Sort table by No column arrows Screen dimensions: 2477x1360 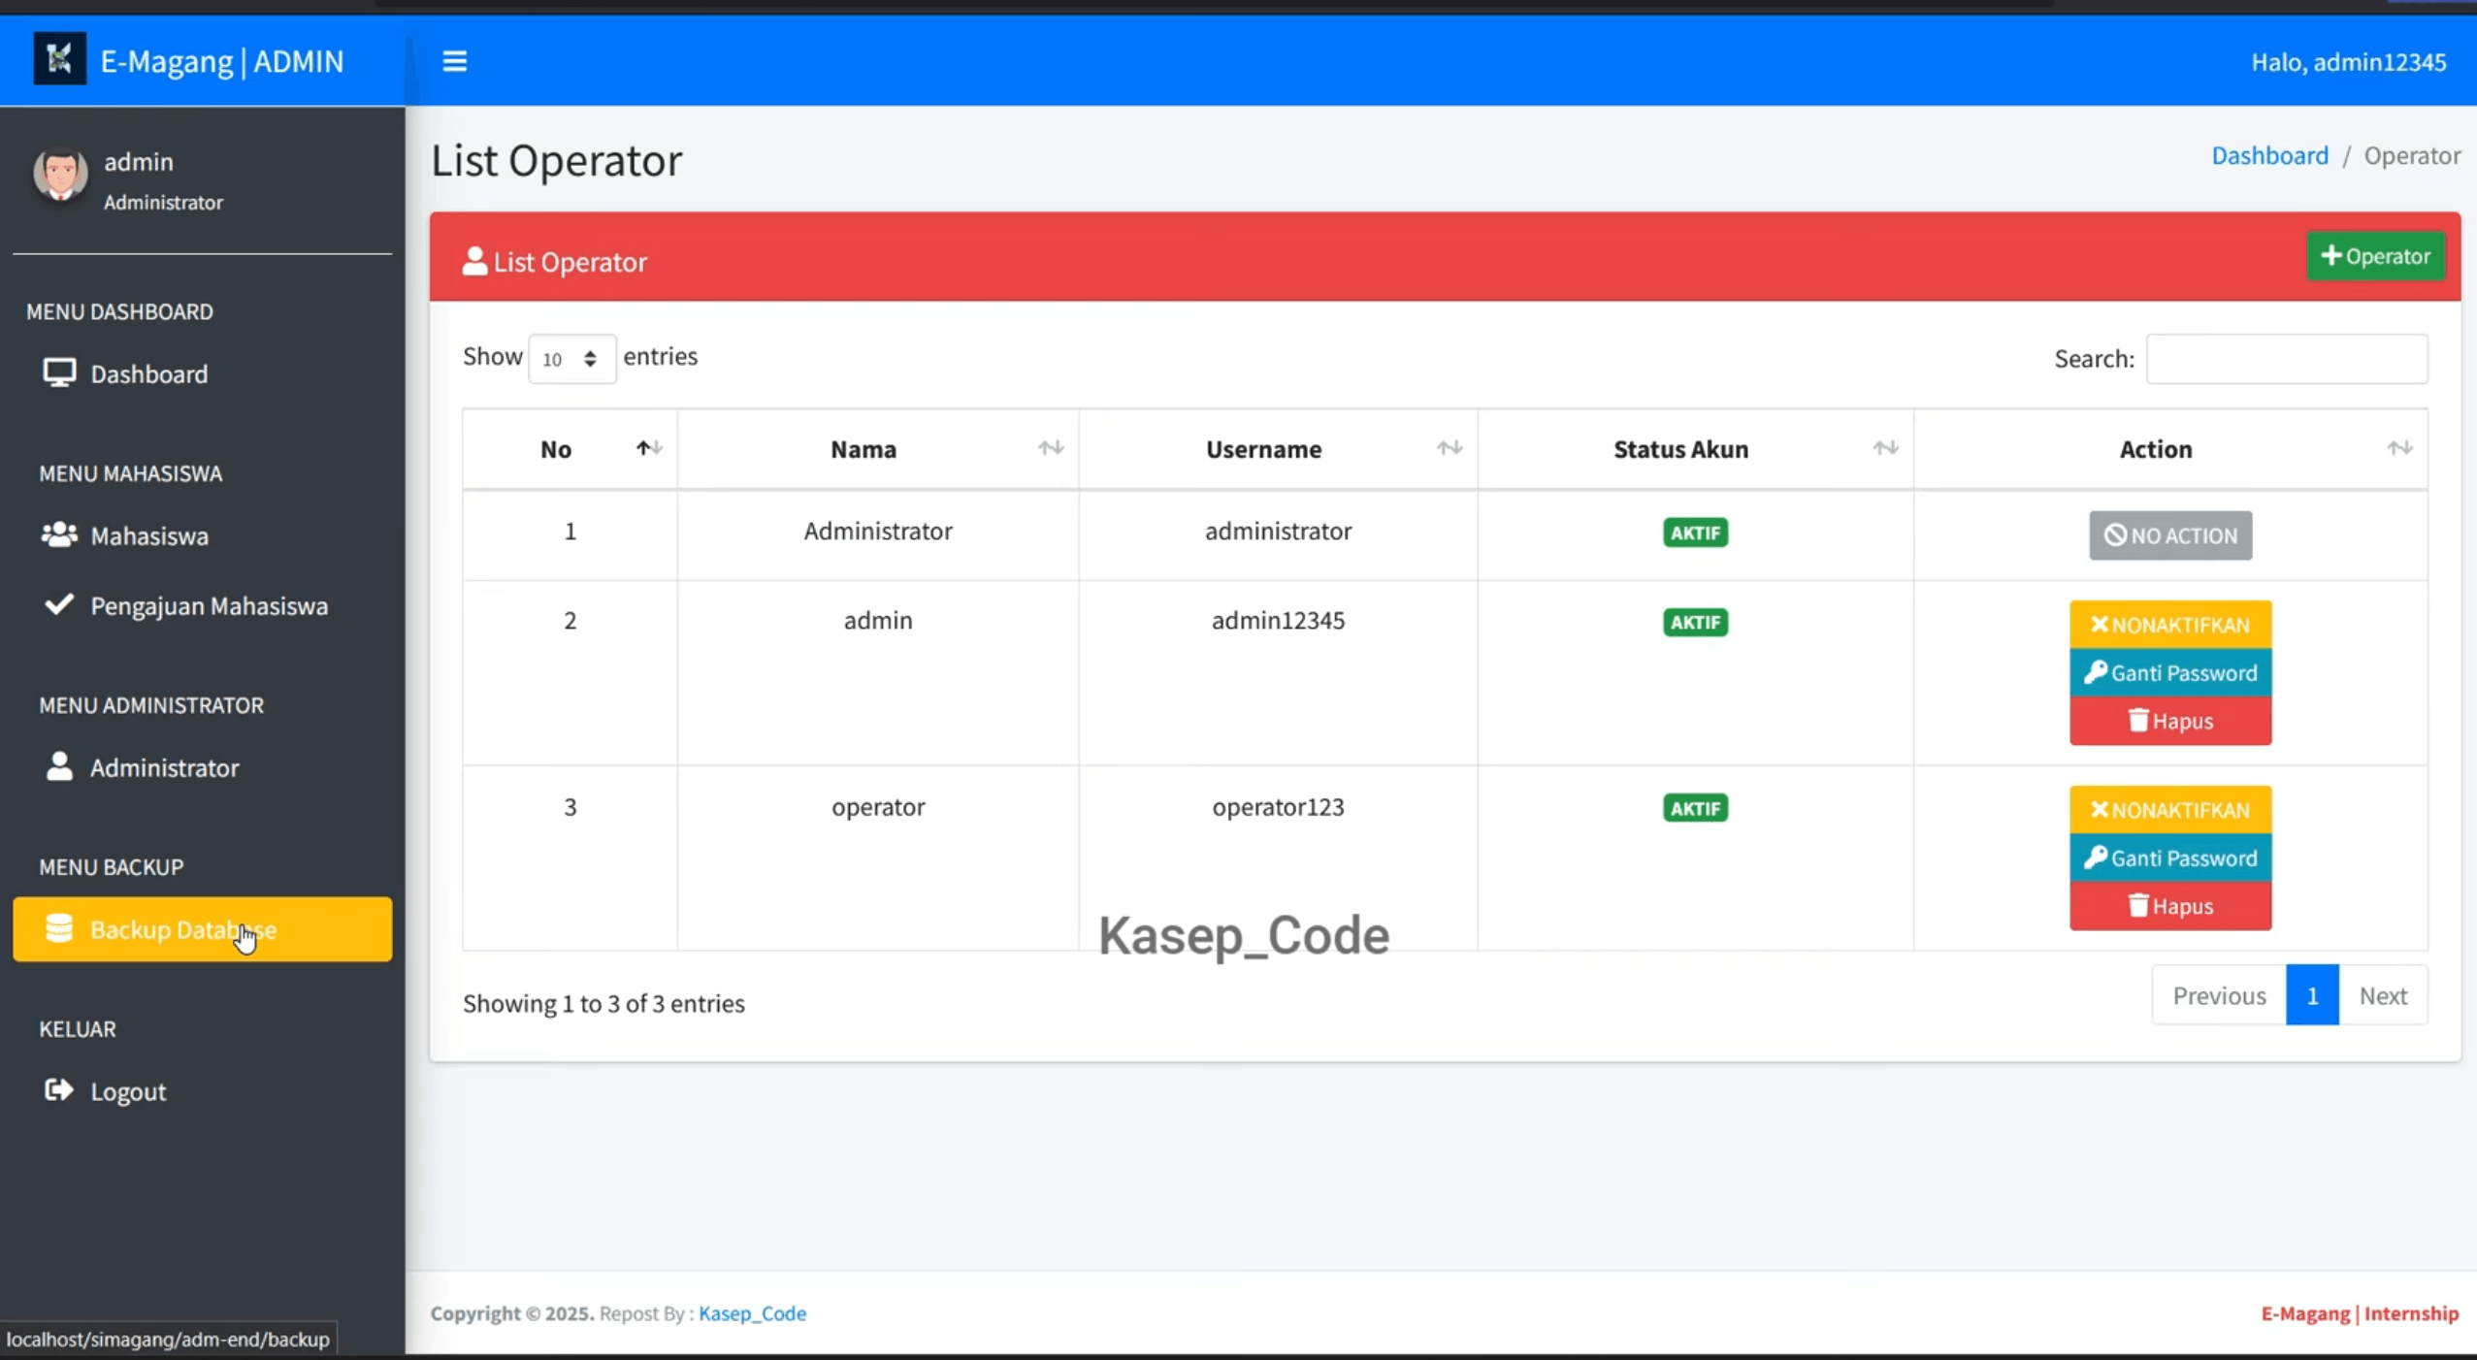click(649, 448)
